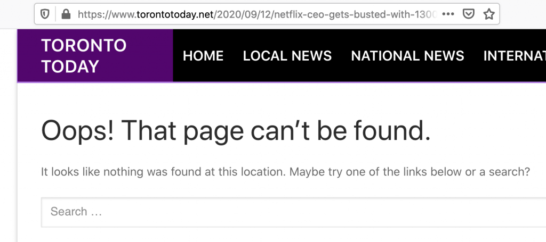Click the word TORONTO in the site logo
The width and height of the screenshot is (546, 242).
coord(84,46)
